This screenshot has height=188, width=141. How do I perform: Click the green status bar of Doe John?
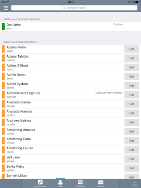pos(3,27)
